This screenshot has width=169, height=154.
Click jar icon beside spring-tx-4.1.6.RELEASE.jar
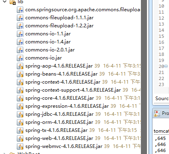point(20,131)
